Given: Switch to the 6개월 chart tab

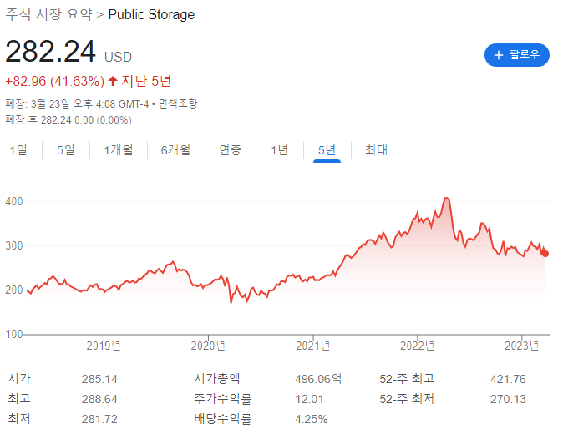Looking at the screenshot, I should (175, 149).
